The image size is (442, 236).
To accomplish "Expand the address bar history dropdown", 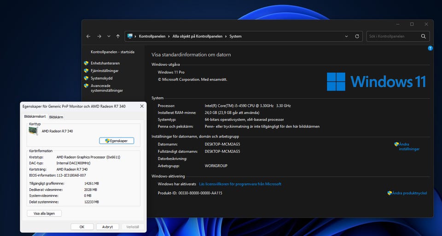I will 346,36.
